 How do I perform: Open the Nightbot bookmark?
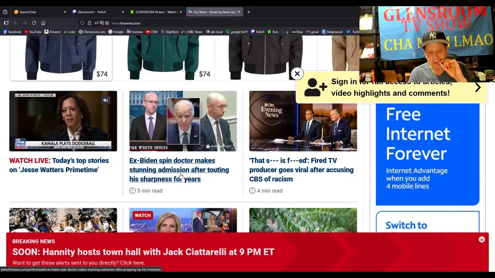[x=169, y=32]
